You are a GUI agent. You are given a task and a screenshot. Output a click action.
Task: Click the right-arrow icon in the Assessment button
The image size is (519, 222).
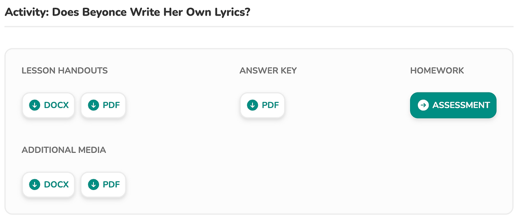423,105
